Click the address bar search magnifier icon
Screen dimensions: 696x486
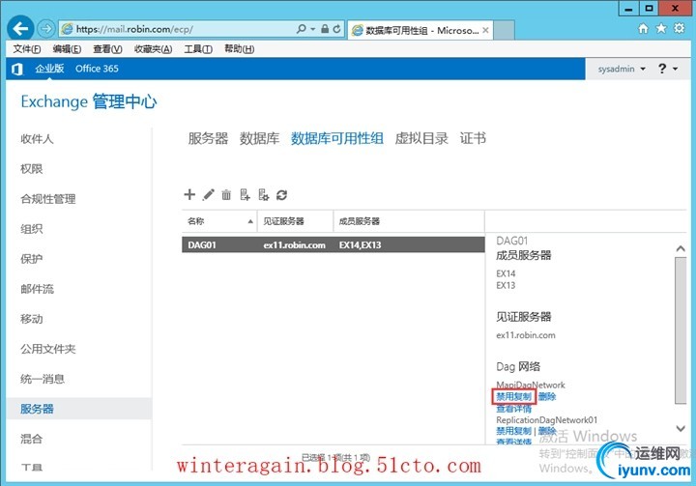[x=301, y=29]
